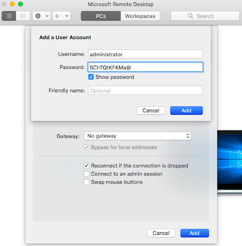Select the PCs tab
This screenshot has width=242, height=246.
(101, 16)
